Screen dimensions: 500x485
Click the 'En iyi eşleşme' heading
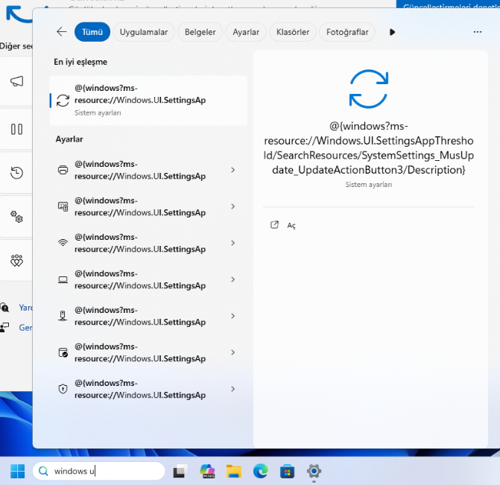click(80, 62)
